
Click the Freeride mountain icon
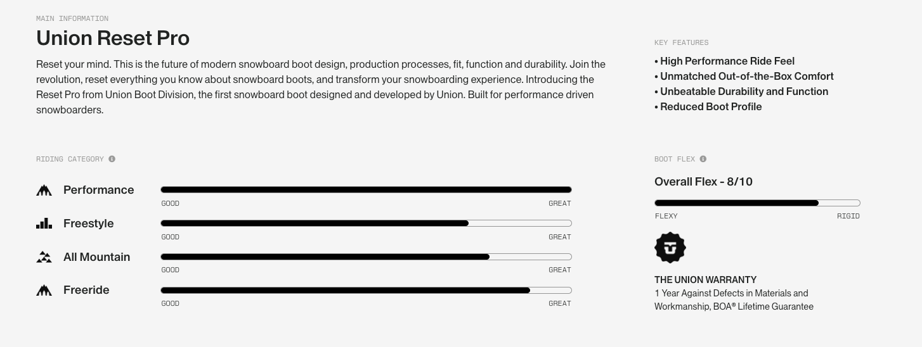click(x=44, y=290)
